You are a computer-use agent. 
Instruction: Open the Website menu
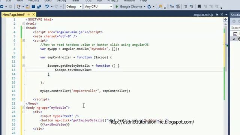click(34, 1)
